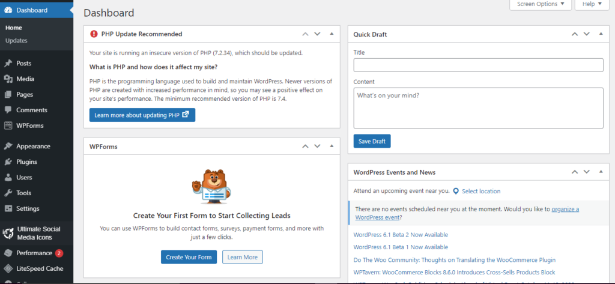Screen dimensions: 615x284
Task: Click the Dashboard gauge icon in sidebar
Action: (x=8, y=10)
